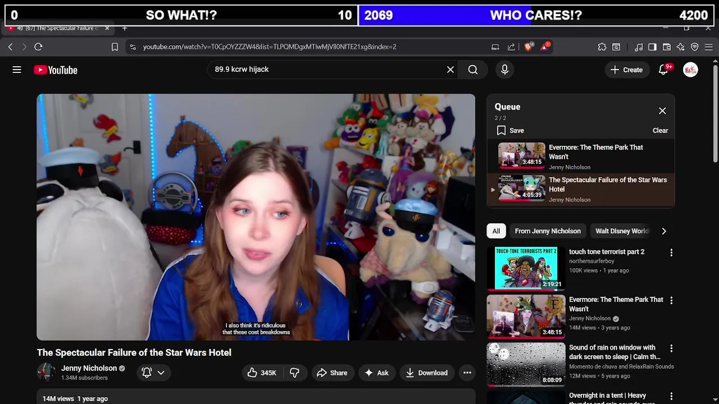
Task: Reload the page
Action: (38, 47)
